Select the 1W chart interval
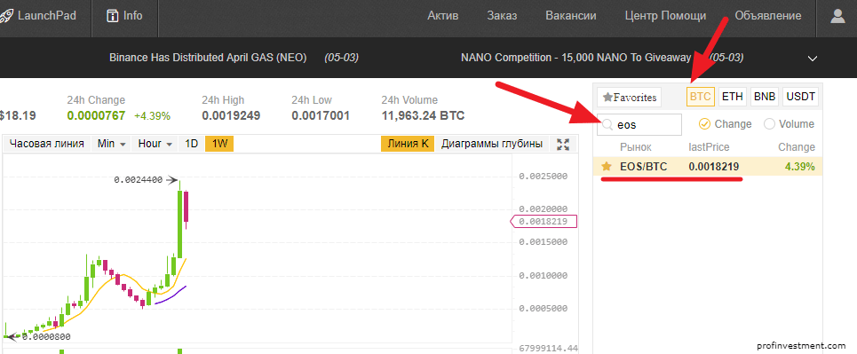Screen dimensions: 857x354 (x=219, y=144)
